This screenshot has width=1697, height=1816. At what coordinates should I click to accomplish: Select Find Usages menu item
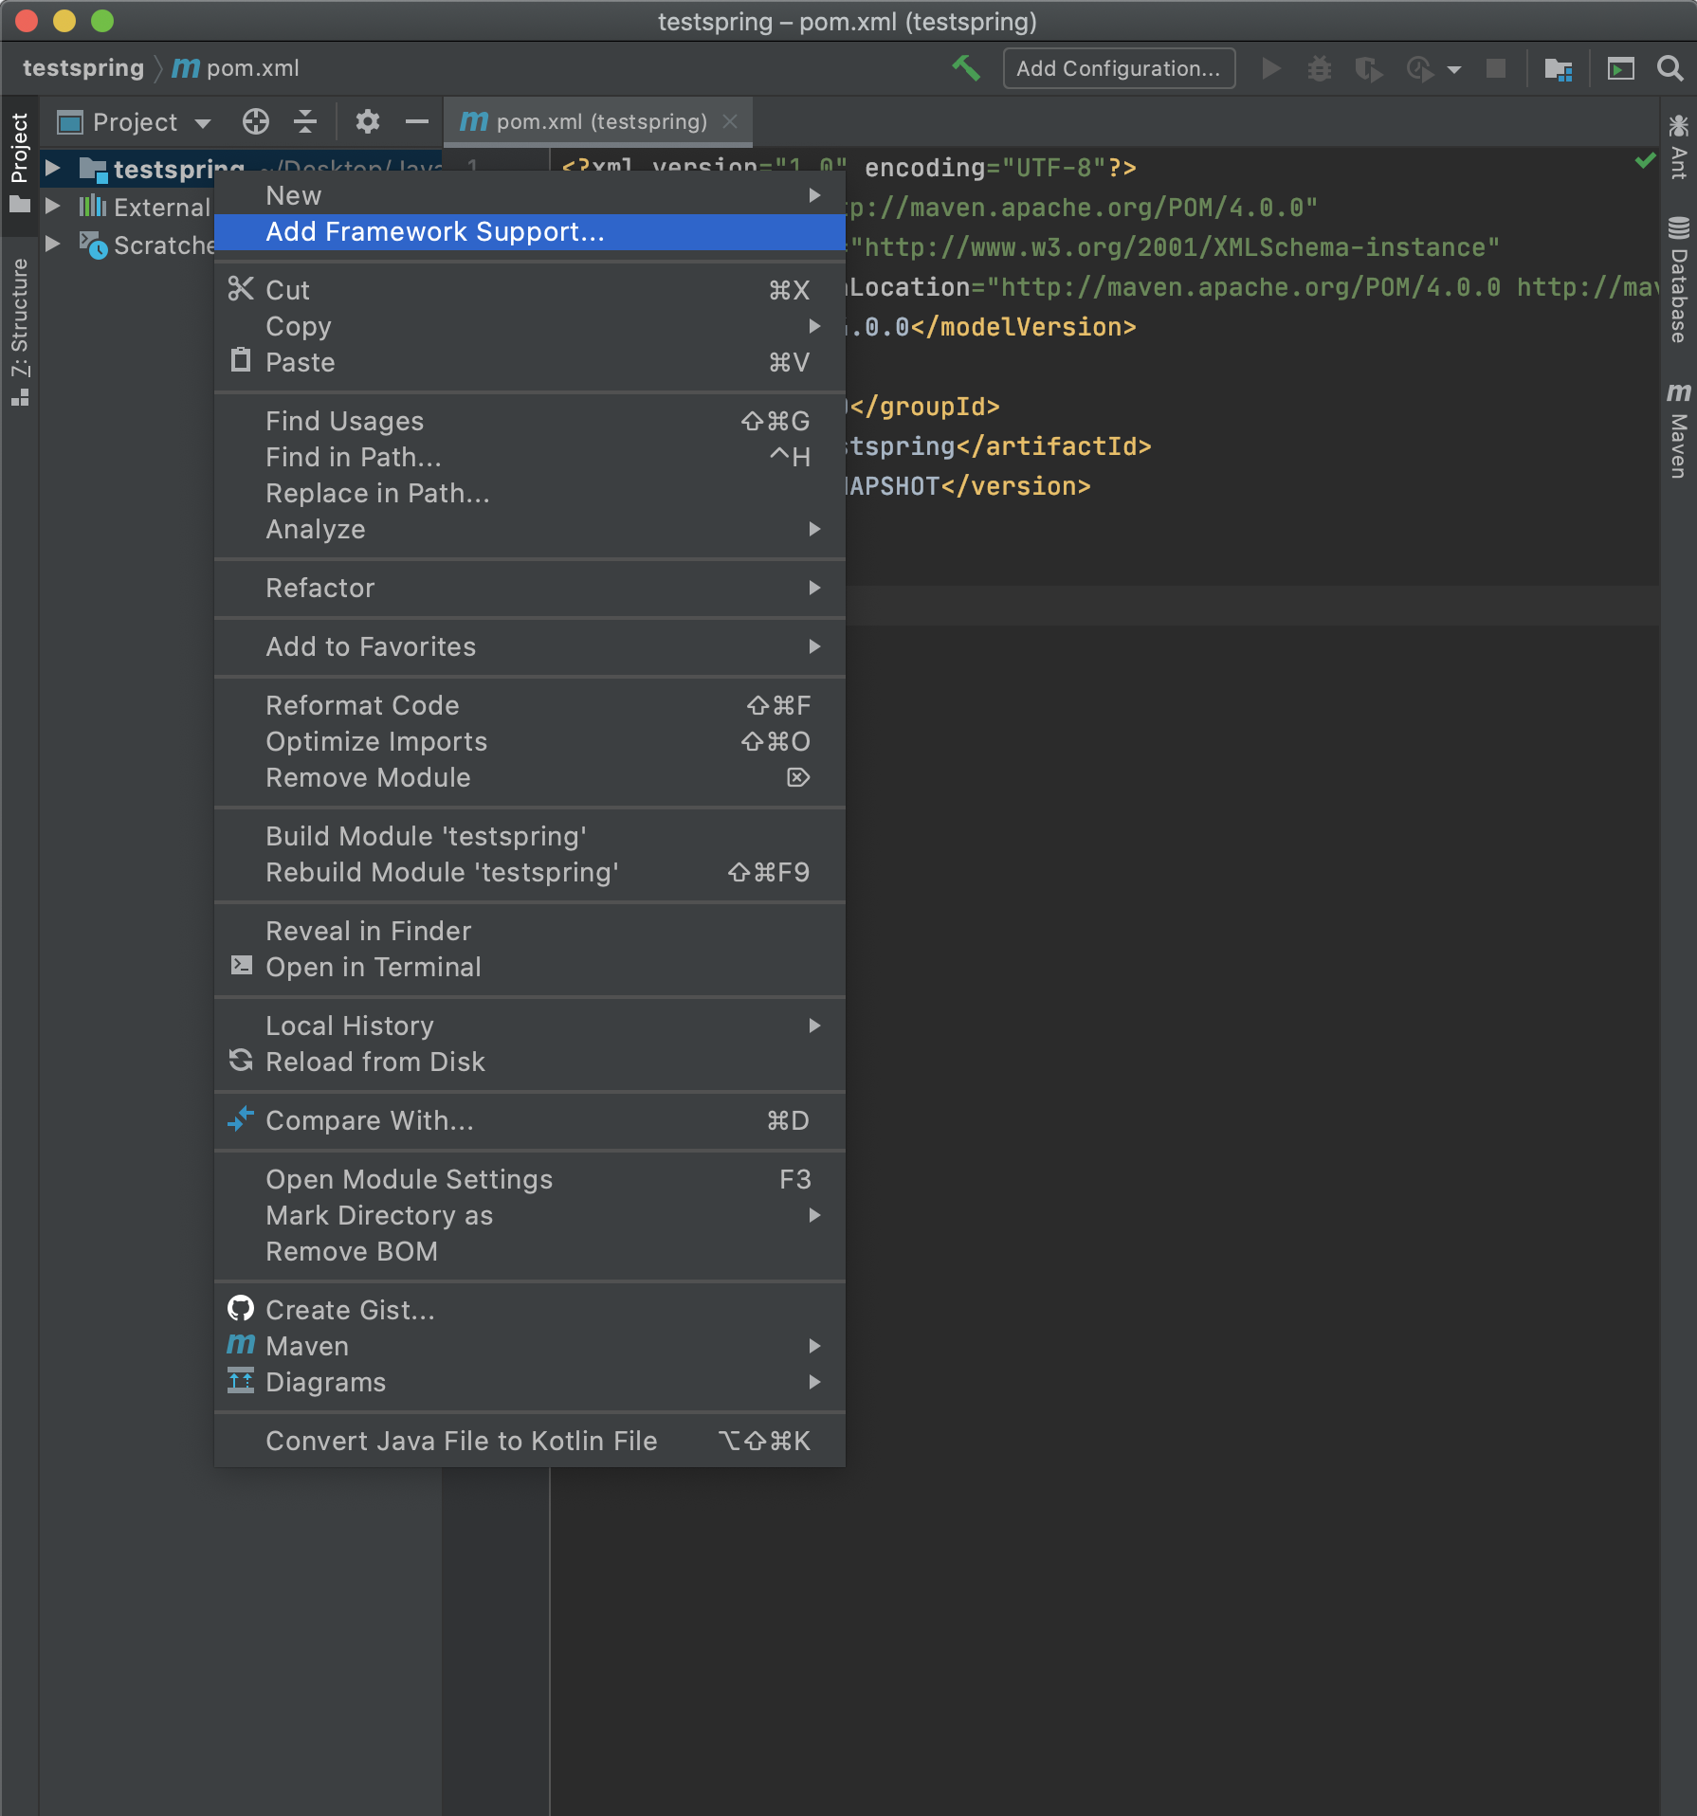click(530, 421)
